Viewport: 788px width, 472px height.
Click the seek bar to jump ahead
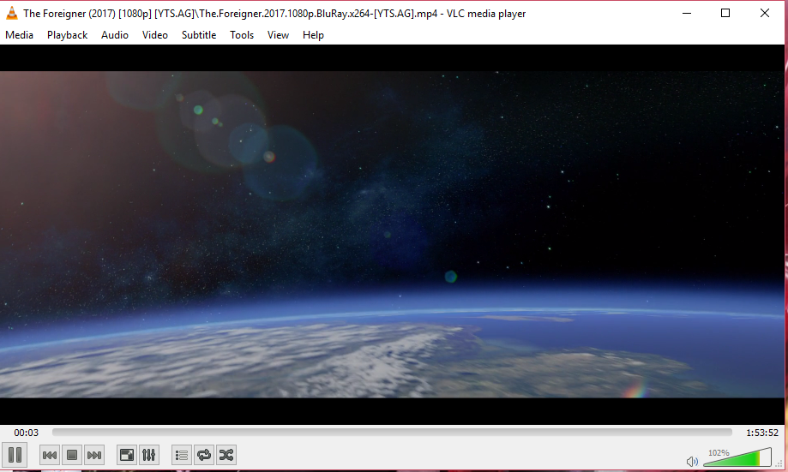pos(392,433)
